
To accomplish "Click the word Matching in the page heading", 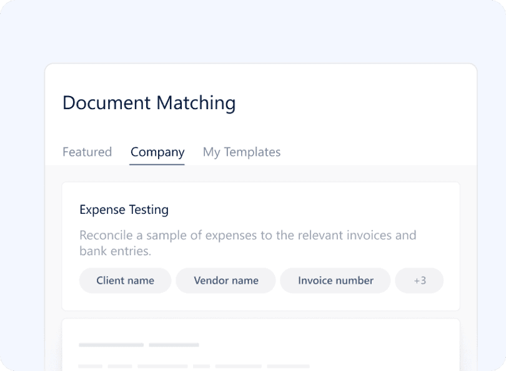I will (196, 103).
